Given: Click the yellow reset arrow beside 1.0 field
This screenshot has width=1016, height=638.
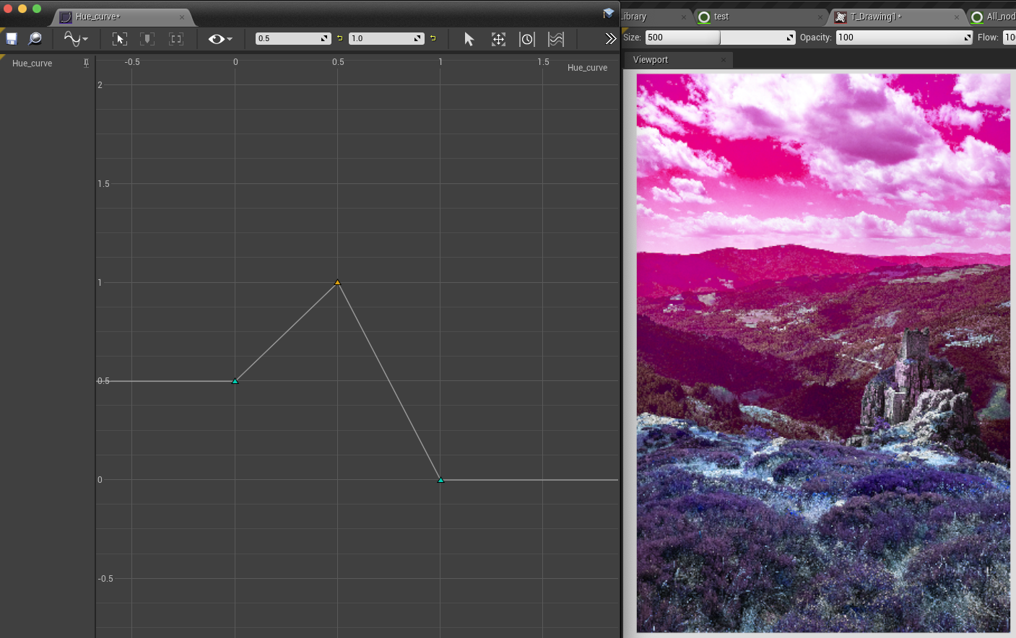Looking at the screenshot, I should point(434,37).
